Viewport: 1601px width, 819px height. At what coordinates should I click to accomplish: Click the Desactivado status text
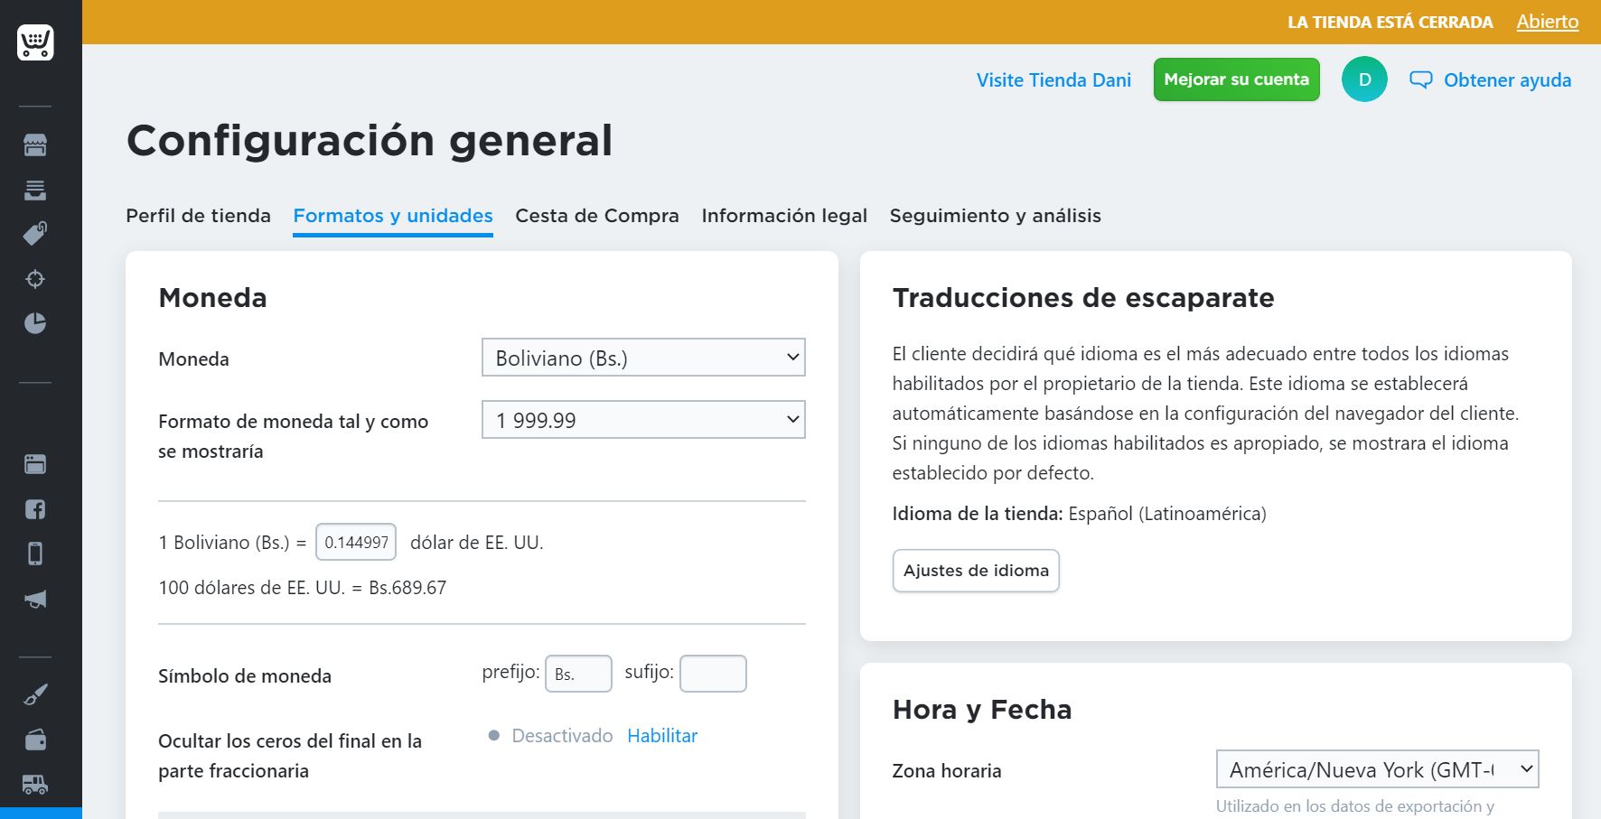(562, 736)
